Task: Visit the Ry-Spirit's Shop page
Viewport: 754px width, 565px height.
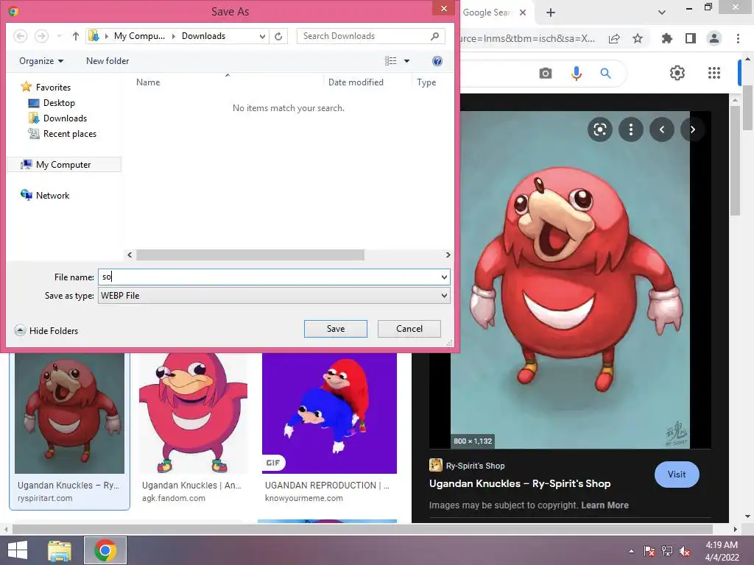Action: click(677, 475)
